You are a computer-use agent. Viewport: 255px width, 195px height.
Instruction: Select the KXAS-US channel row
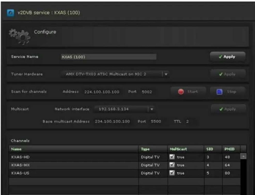[125, 173]
